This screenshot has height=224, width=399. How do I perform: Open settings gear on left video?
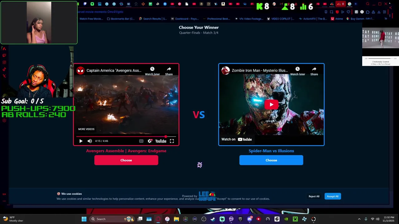pos(150,141)
